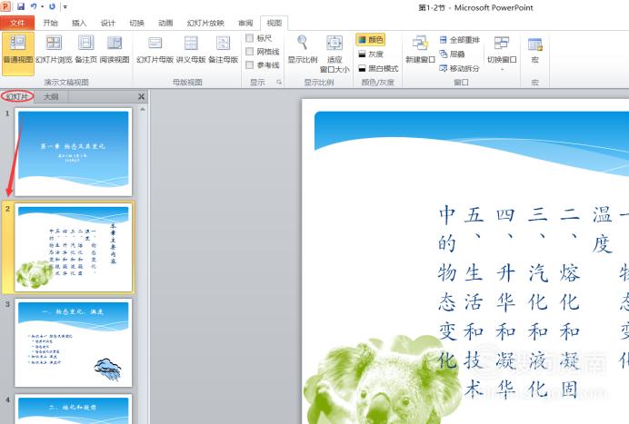Click the Undo icon in quick access toolbar
The height and width of the screenshot is (424, 629).
pyautogui.click(x=34, y=6)
